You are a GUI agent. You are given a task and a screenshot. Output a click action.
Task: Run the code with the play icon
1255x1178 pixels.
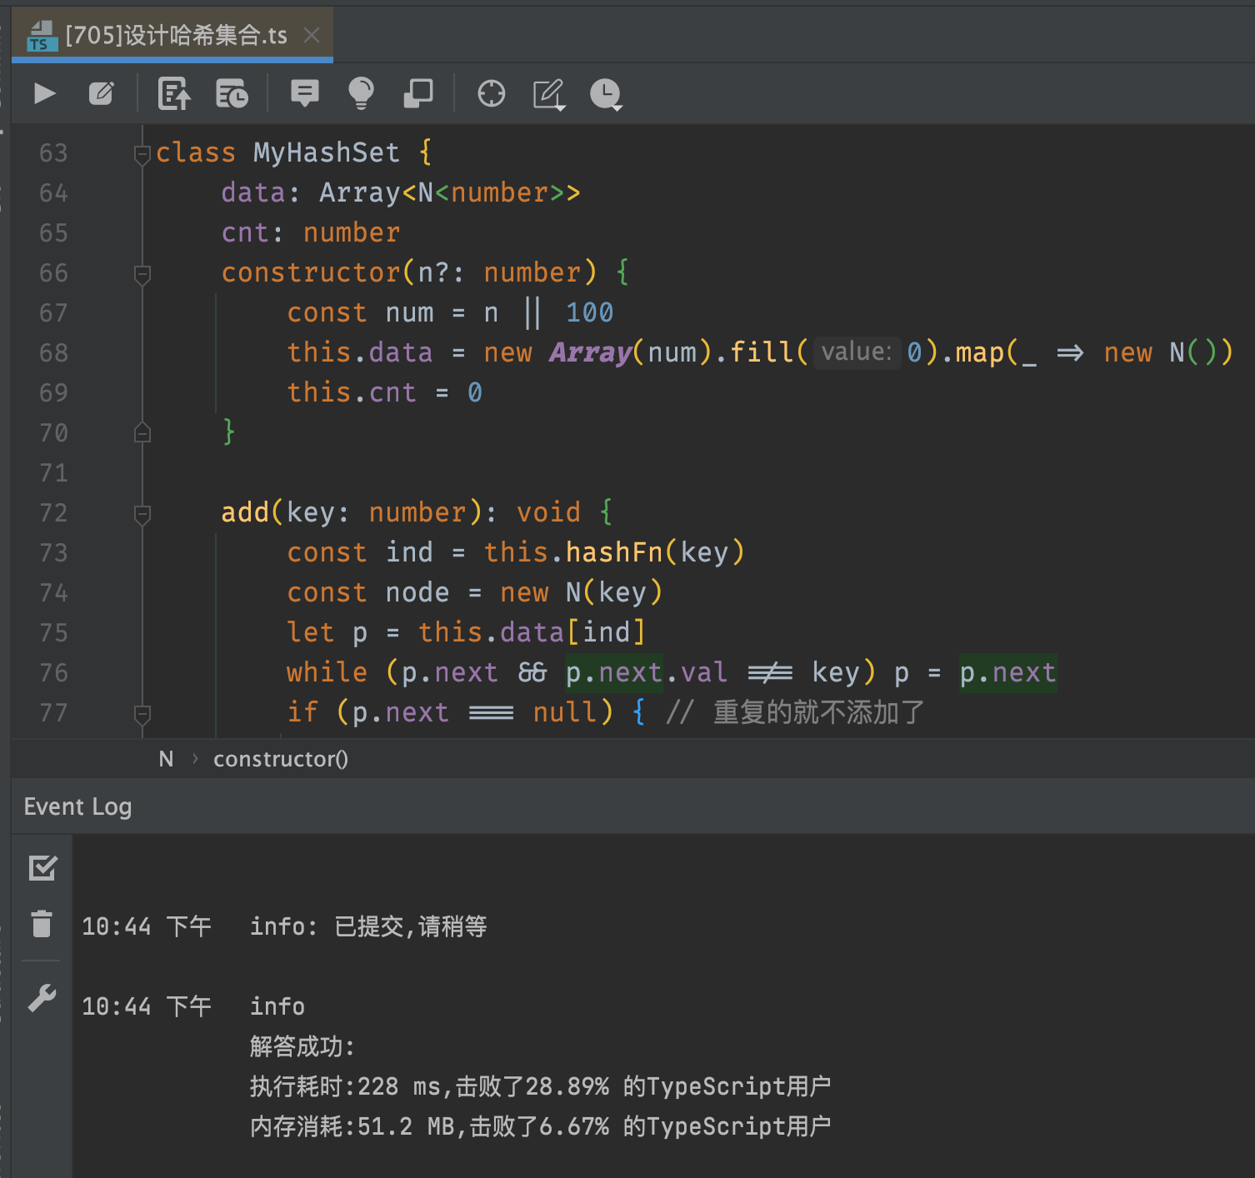[45, 93]
